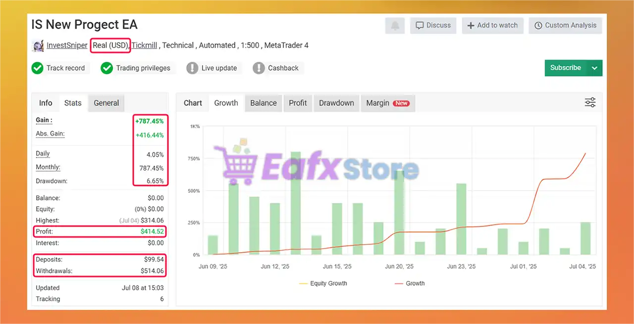Click the $414.52 profit value
634x324 pixels.
(x=152, y=231)
